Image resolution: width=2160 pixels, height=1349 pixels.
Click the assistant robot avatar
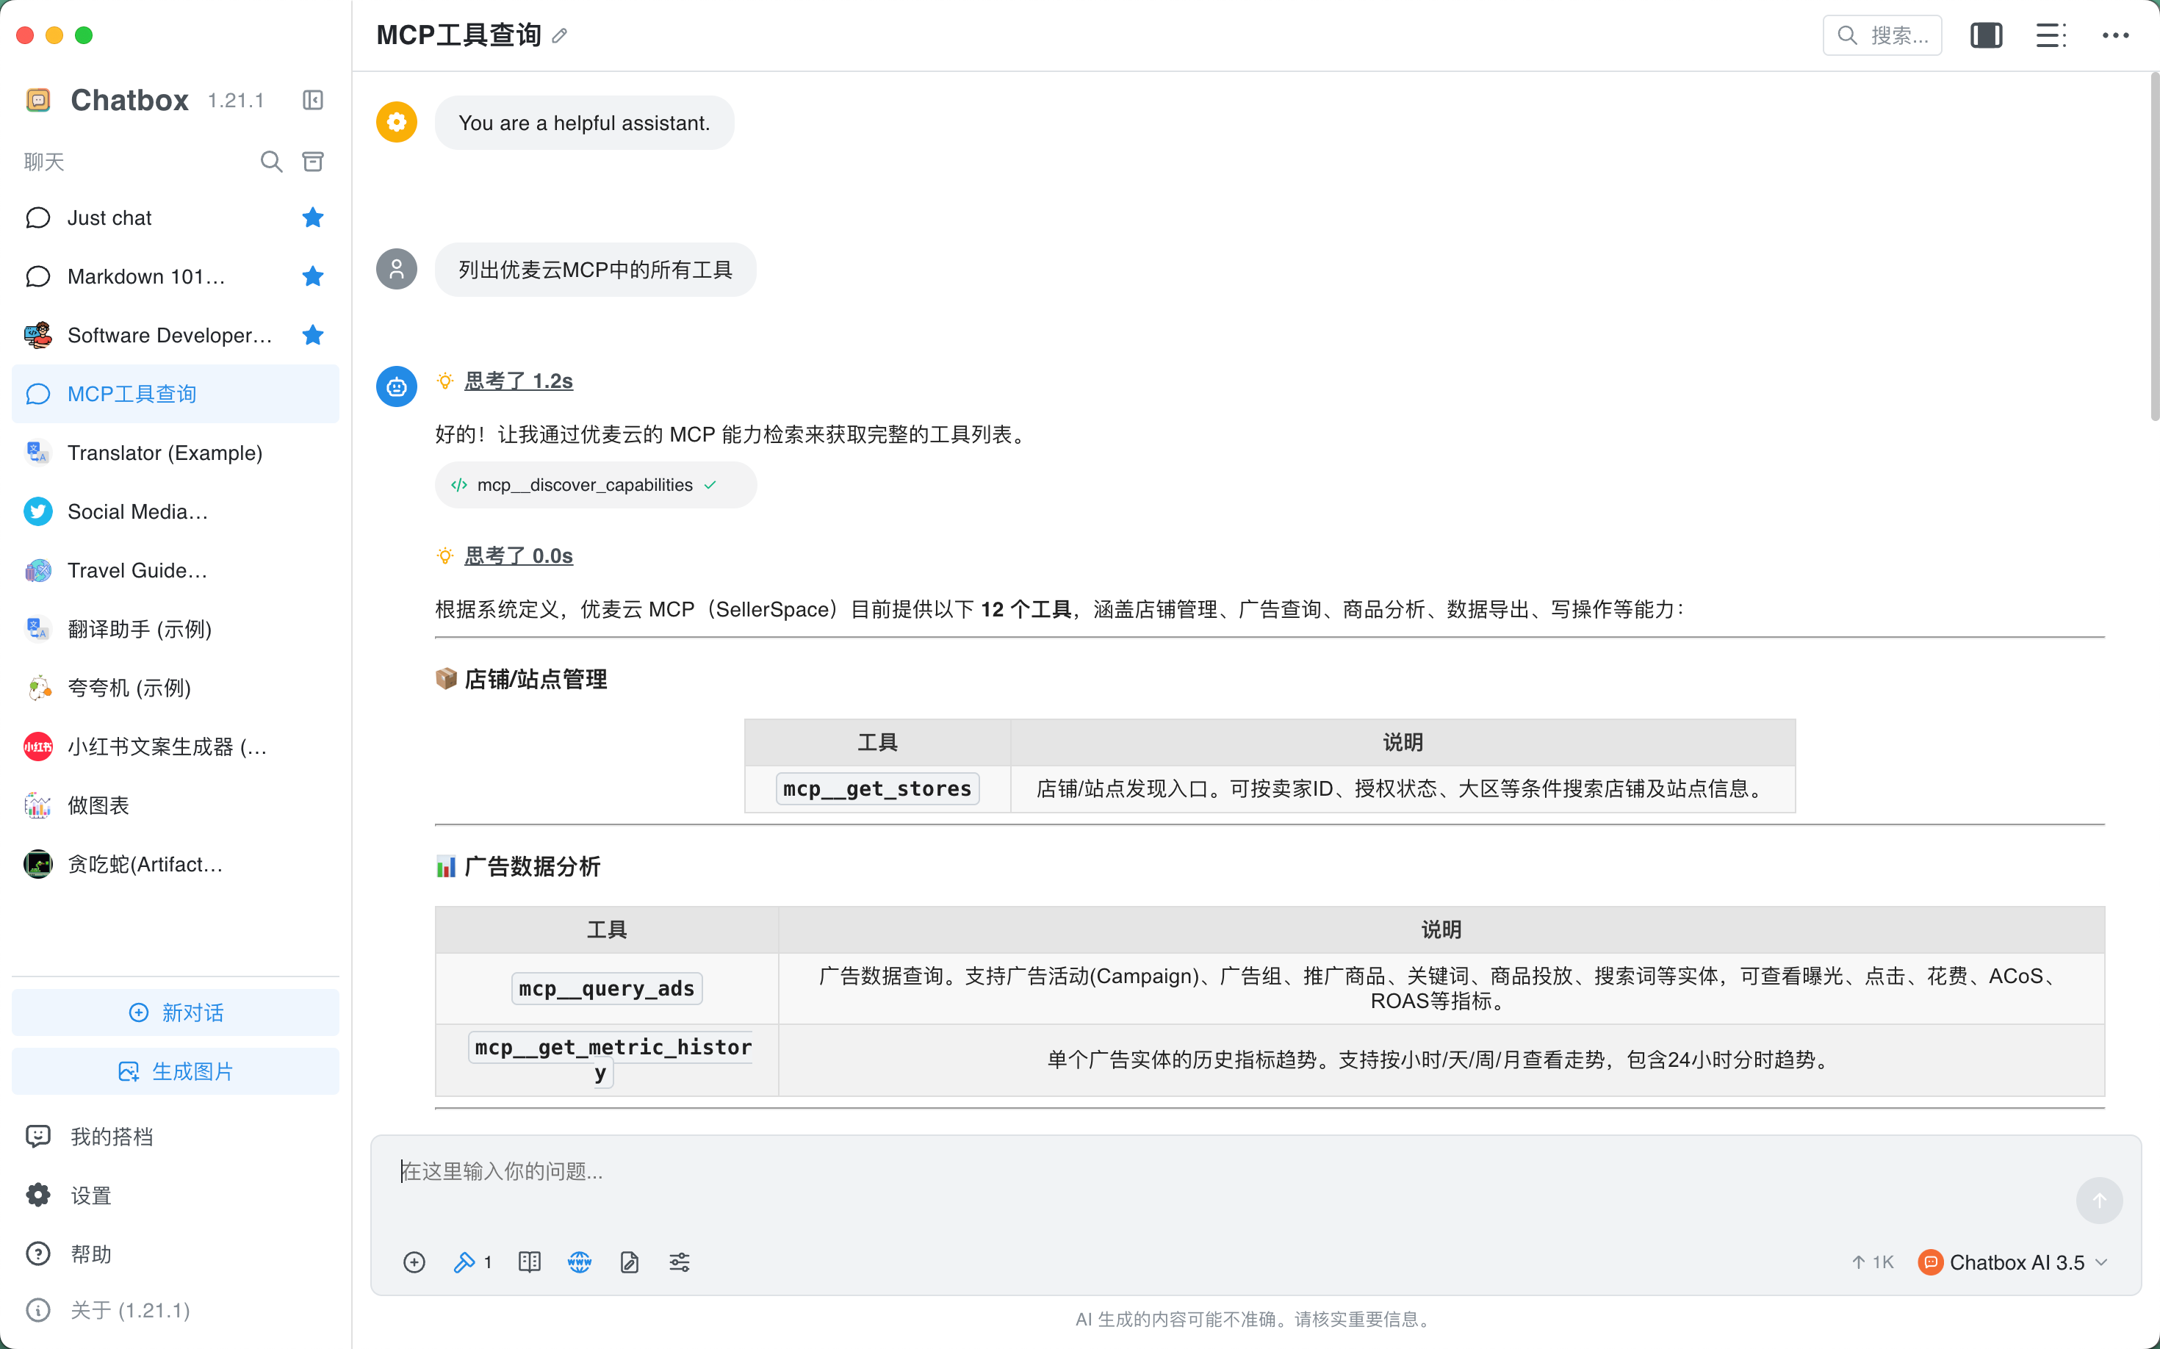(x=397, y=387)
